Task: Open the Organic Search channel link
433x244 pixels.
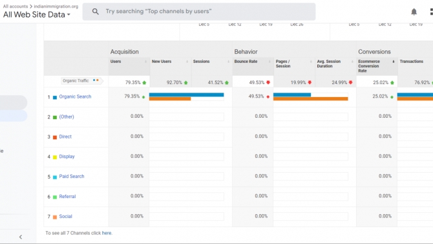Action: 75,96
